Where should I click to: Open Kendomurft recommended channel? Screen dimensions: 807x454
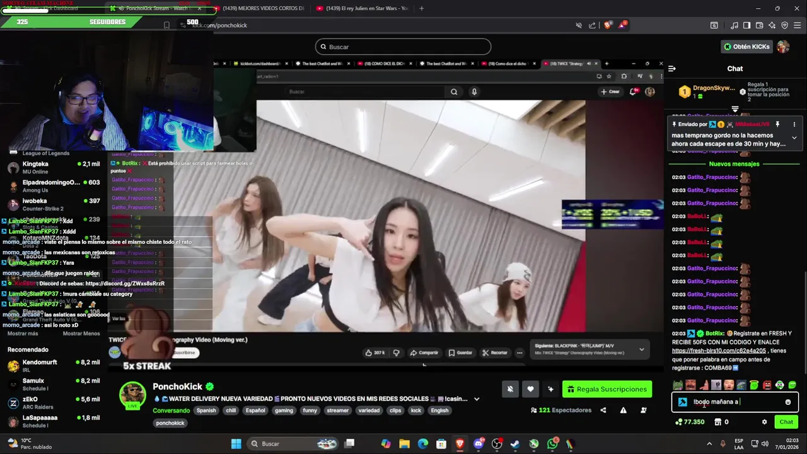54,366
